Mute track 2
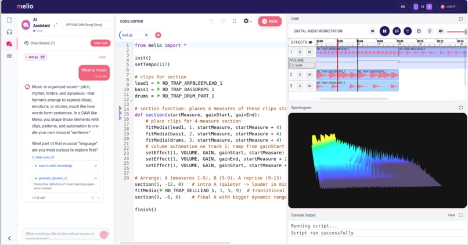The height and width of the screenshot is (245, 468). 309,75
